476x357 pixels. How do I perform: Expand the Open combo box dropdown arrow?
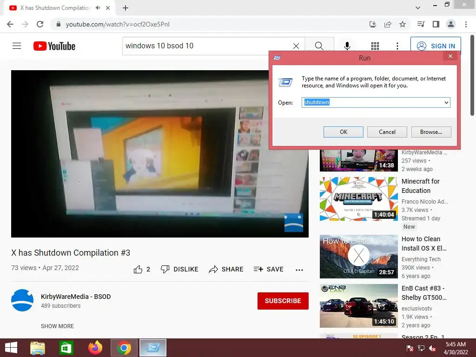447,103
